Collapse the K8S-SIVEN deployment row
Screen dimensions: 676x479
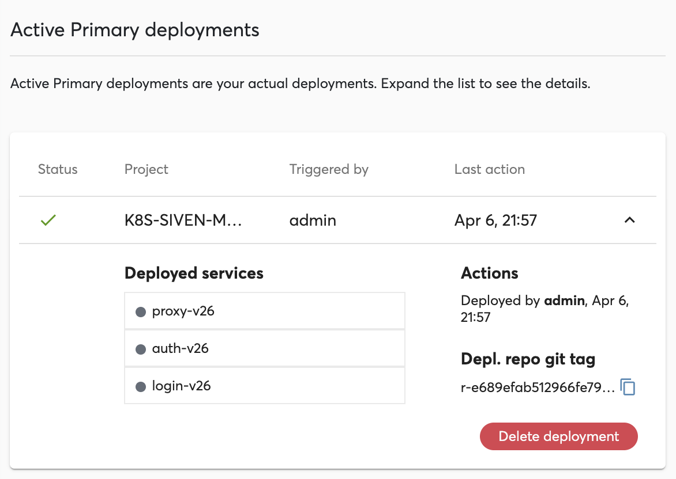pyautogui.click(x=630, y=220)
